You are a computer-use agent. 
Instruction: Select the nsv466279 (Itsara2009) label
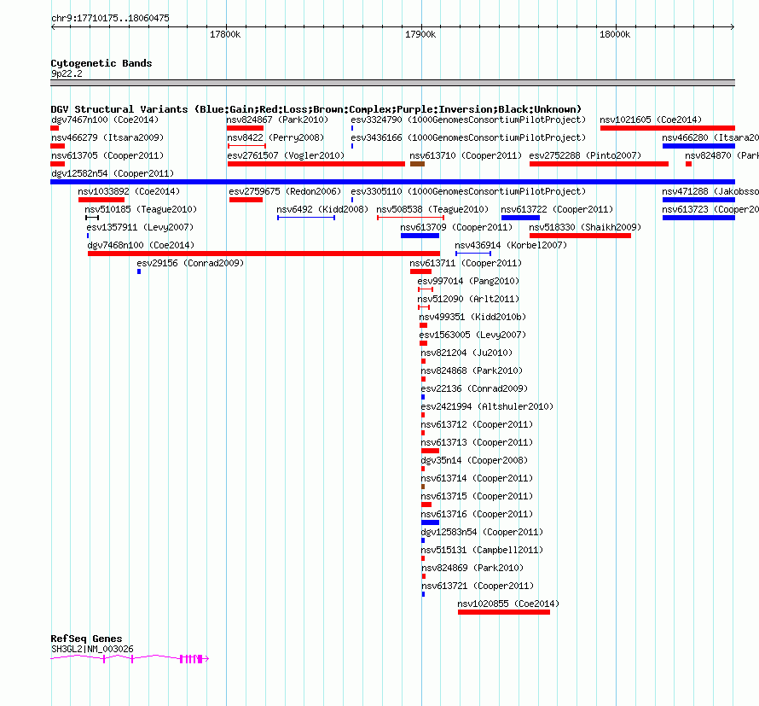click(107, 137)
